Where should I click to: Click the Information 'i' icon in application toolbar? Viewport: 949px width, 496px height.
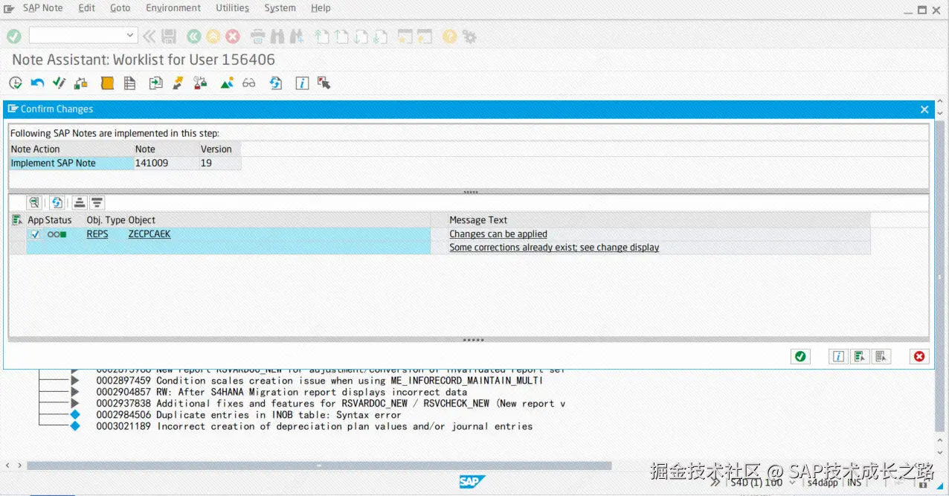[x=302, y=83]
